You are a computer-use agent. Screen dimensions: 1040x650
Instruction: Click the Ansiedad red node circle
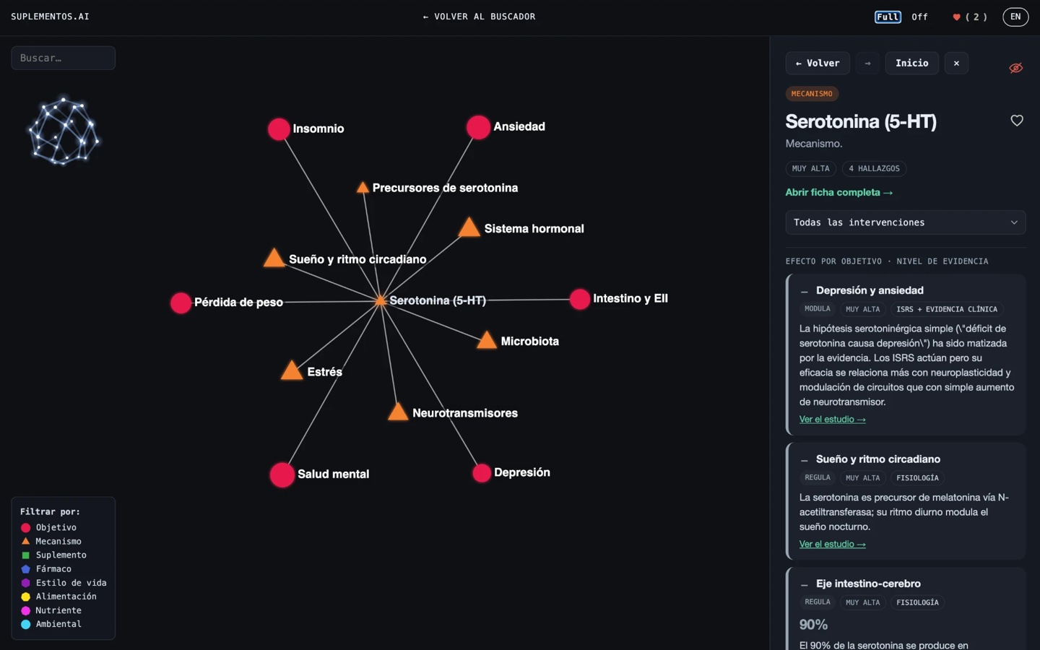tap(478, 127)
